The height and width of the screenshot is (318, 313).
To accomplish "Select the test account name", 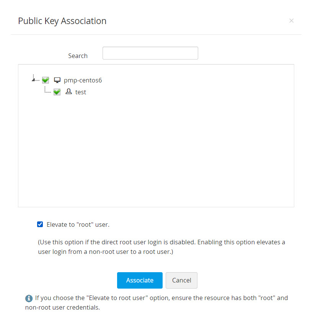I will click(81, 92).
